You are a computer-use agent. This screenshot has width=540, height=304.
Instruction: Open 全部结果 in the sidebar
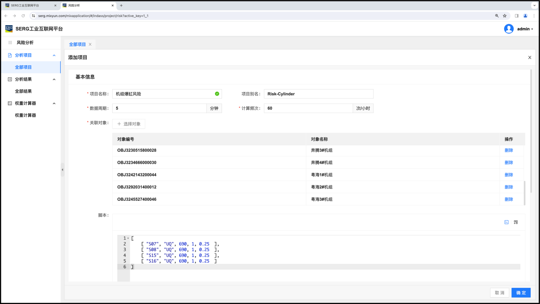point(23,91)
